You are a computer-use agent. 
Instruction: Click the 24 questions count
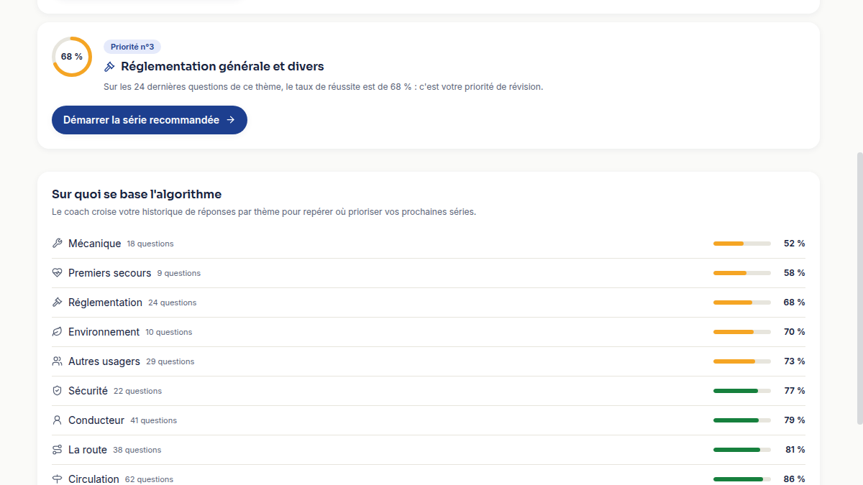coord(173,303)
